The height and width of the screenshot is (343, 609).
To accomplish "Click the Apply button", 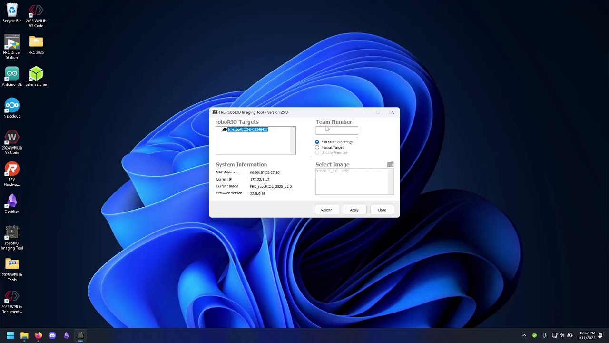I will pyautogui.click(x=354, y=210).
